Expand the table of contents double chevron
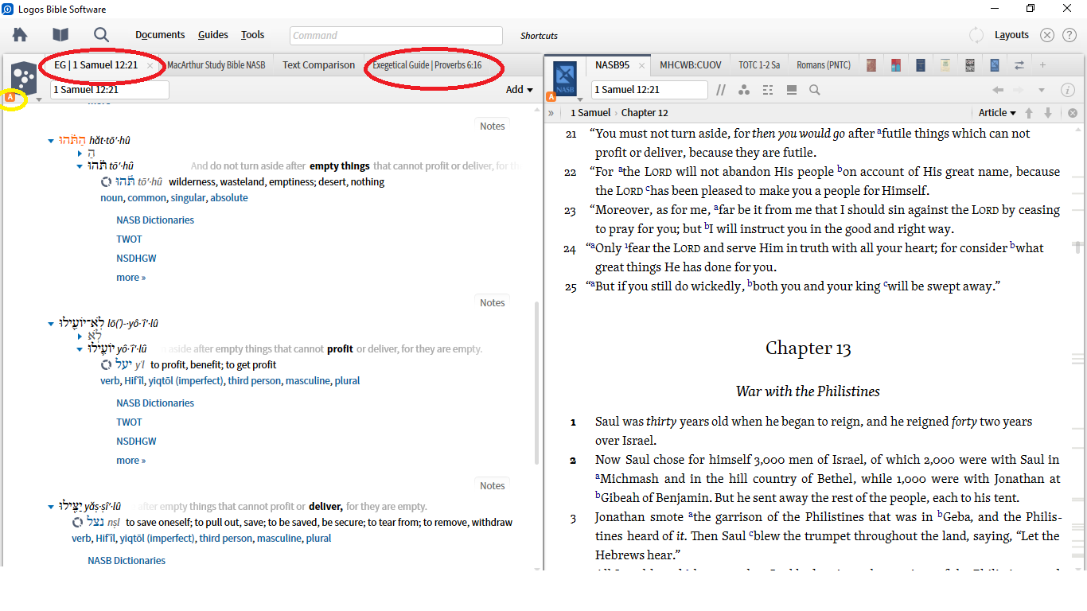Image resolution: width=1087 pixels, height=611 pixels. click(551, 113)
